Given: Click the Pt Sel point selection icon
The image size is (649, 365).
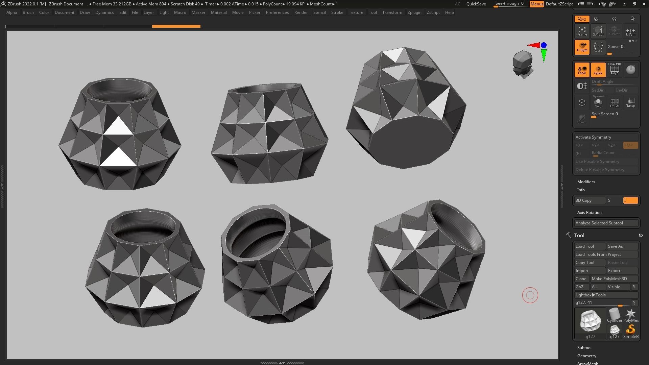Looking at the screenshot, I should [614, 102].
